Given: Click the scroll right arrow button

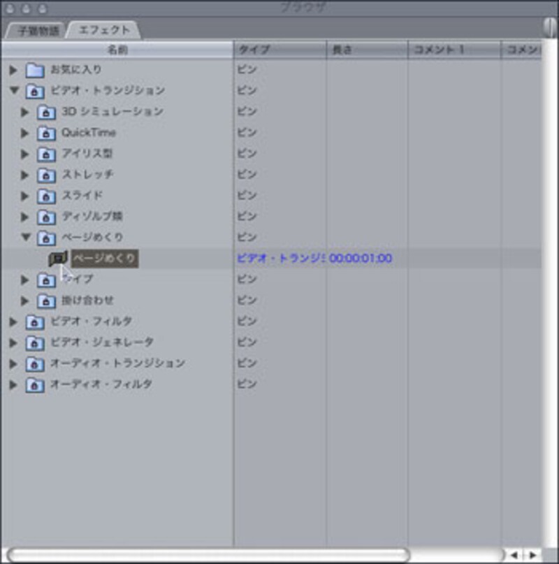Looking at the screenshot, I should tap(532, 555).
